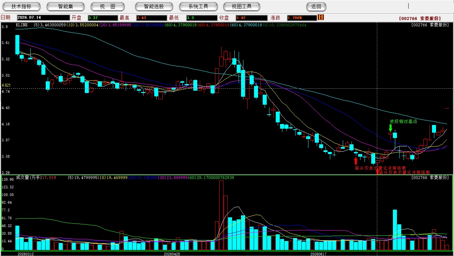Open the 技术指标 menu button

tap(21, 6)
